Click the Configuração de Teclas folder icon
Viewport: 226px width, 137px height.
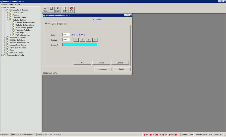(5, 55)
